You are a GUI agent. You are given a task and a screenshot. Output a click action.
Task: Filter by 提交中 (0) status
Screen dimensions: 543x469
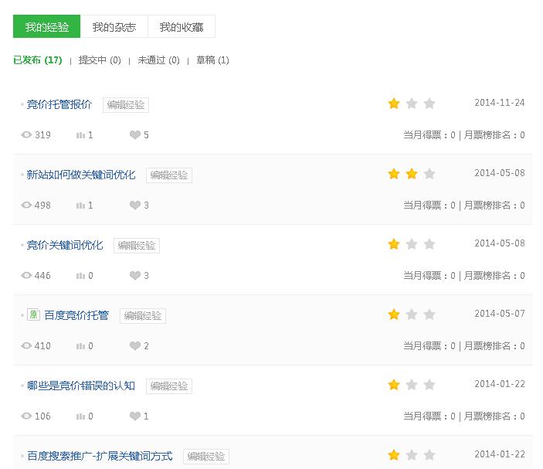pyautogui.click(x=100, y=60)
